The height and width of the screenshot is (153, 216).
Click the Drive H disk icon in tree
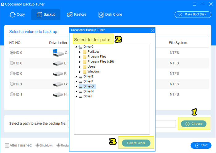tap(81, 92)
